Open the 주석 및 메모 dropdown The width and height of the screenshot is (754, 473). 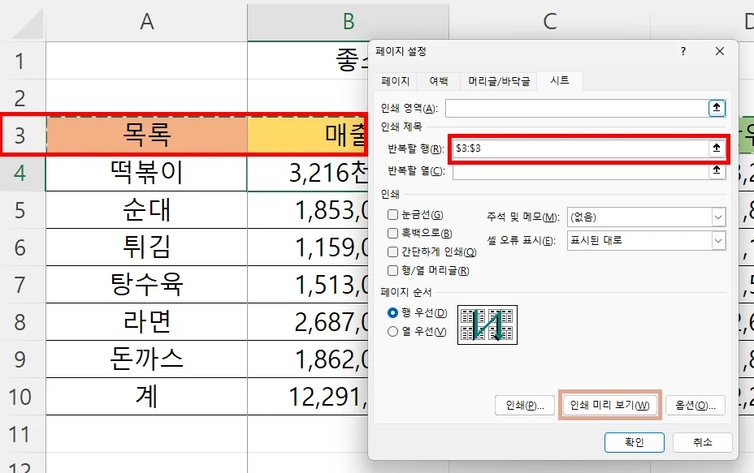(x=717, y=216)
